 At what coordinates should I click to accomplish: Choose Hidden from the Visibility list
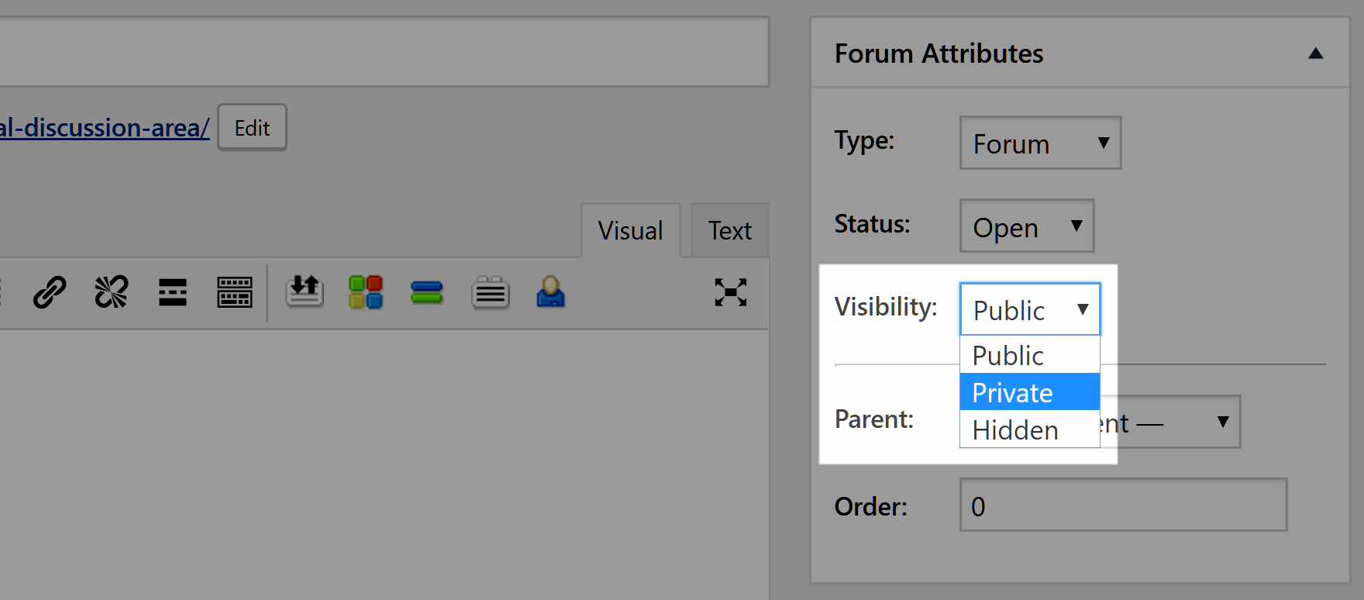pos(1029,429)
